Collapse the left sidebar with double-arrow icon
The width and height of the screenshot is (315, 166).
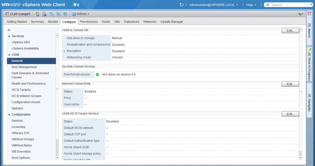pos(9,30)
